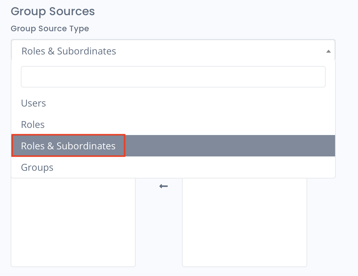Focus the search box inside the dropdown

pos(173,77)
